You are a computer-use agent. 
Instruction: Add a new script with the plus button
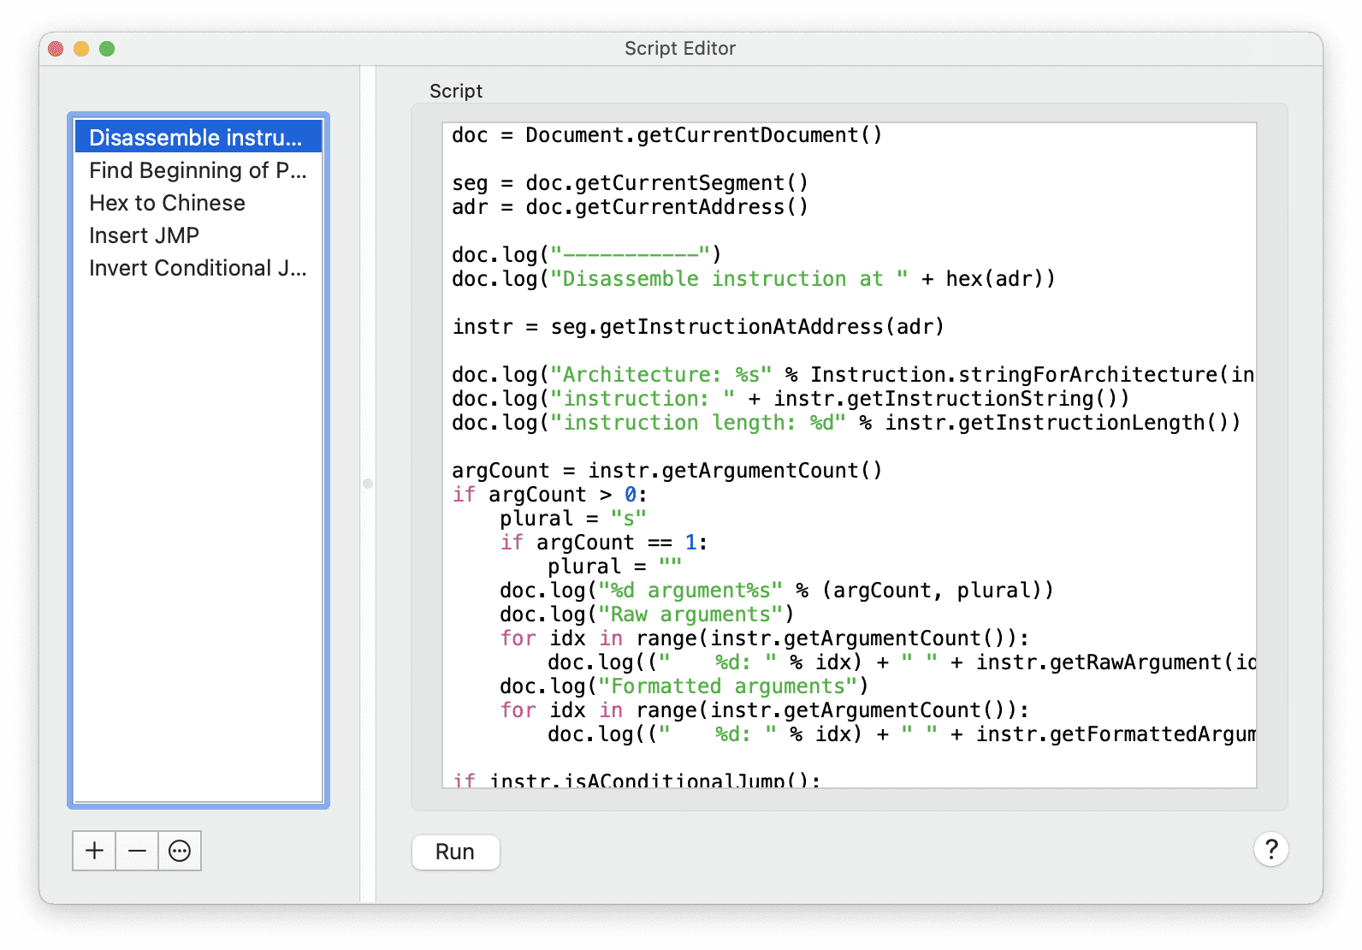coord(94,851)
